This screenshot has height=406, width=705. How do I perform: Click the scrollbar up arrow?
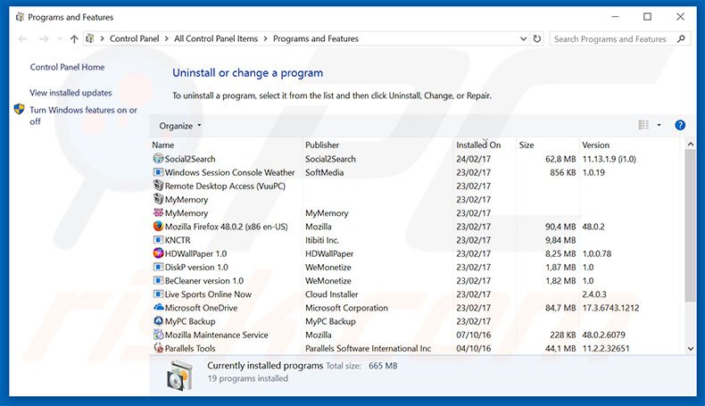(691, 145)
